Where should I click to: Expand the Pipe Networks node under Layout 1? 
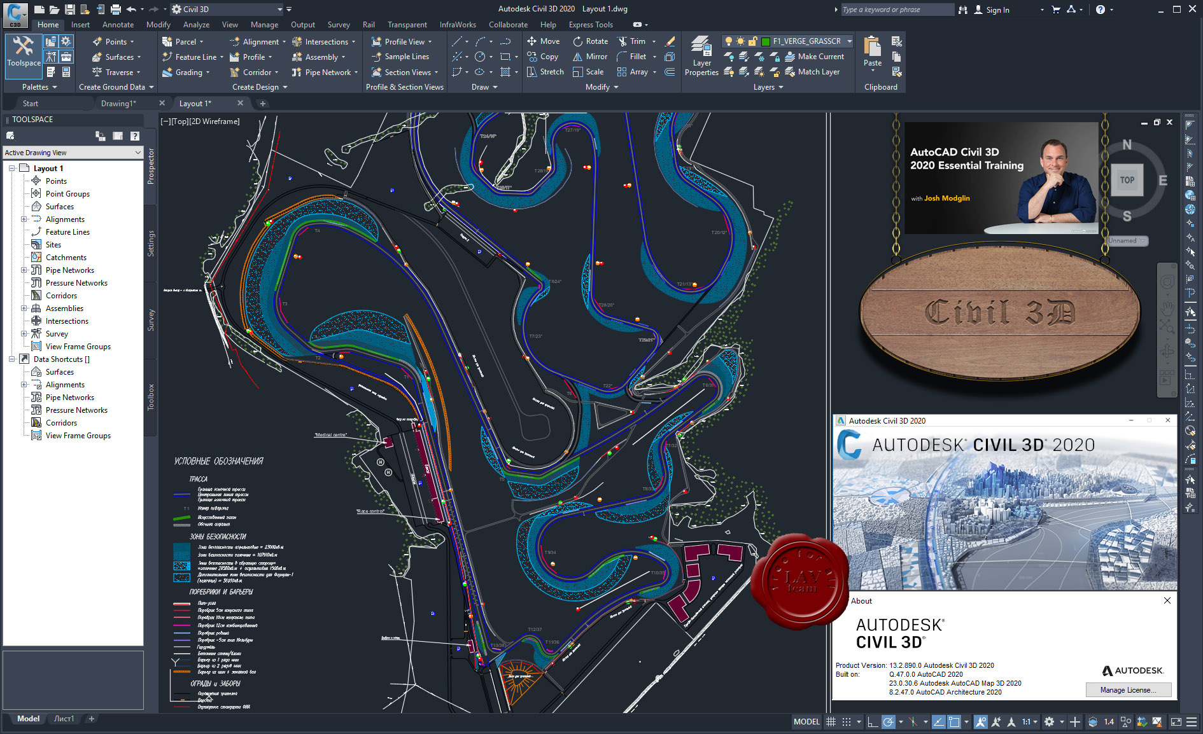[x=24, y=270]
